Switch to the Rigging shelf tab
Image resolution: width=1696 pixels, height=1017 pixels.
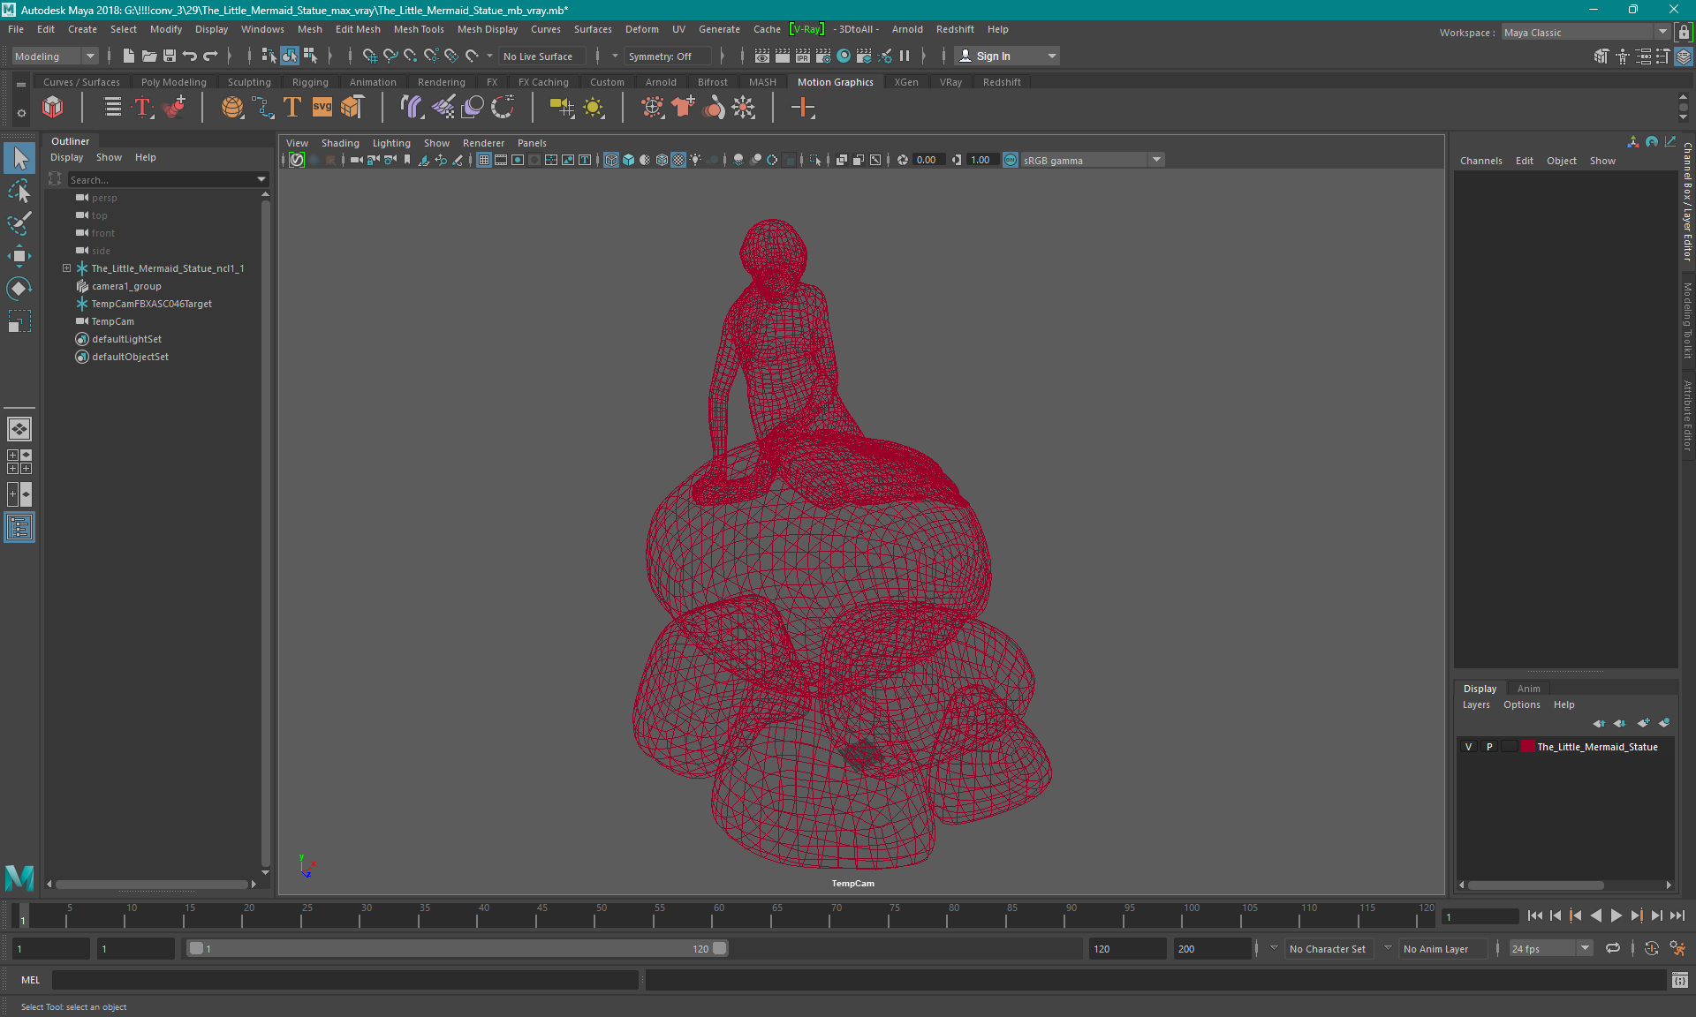(310, 82)
